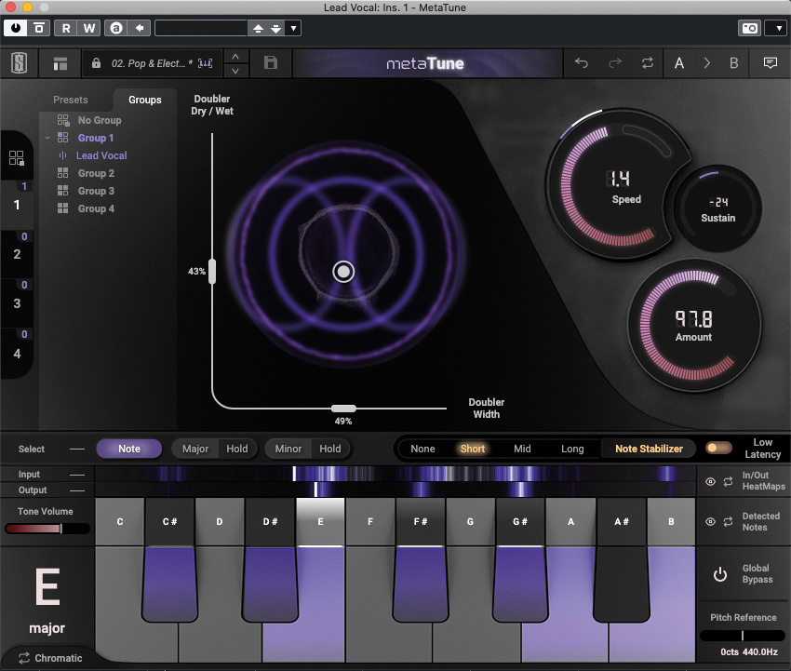Click the undo arrow icon
This screenshot has height=671, width=791.
pyautogui.click(x=582, y=63)
